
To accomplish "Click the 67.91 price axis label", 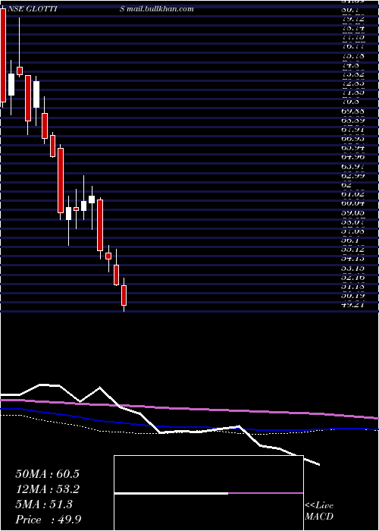I will [353, 130].
